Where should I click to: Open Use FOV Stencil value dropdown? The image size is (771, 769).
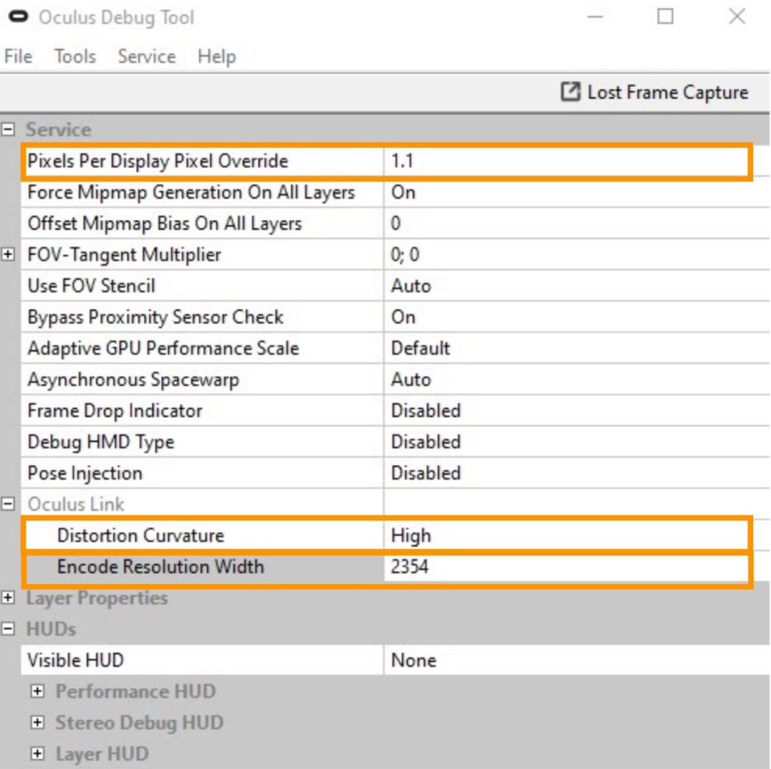577,286
